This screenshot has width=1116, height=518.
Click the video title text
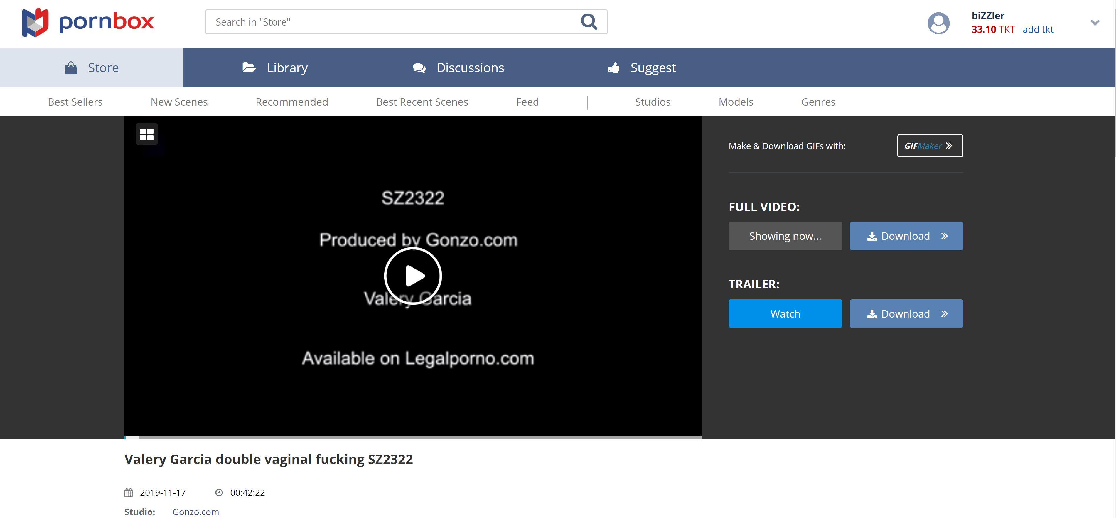click(269, 459)
